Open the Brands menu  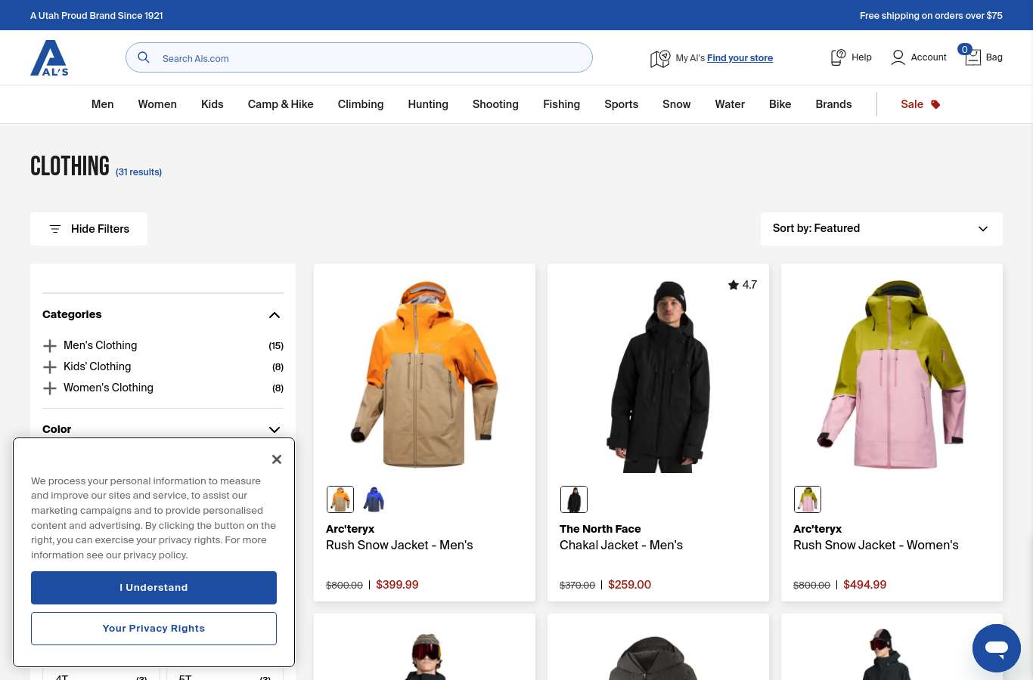click(833, 104)
